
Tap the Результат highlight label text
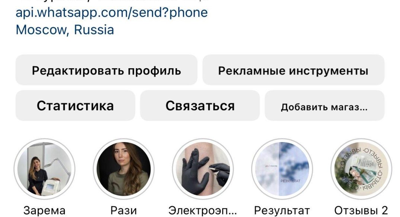[282, 211]
